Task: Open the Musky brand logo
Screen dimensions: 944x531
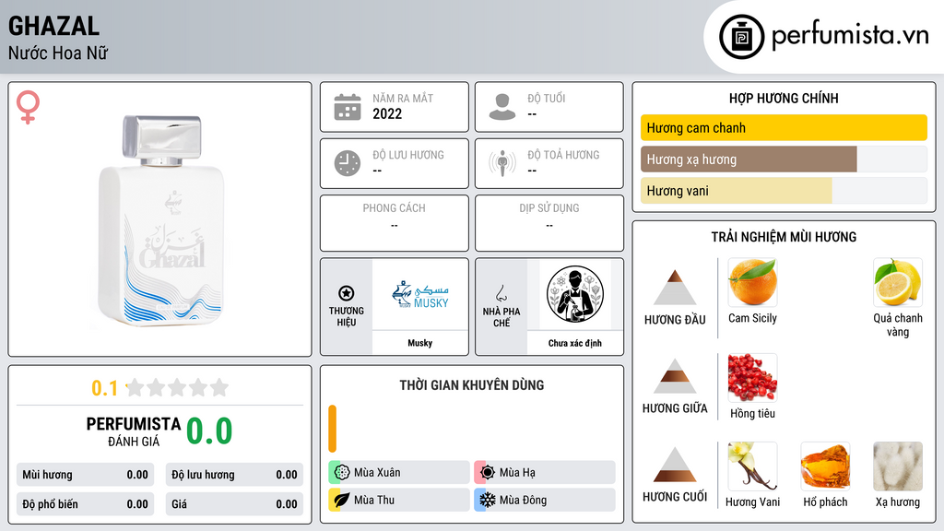Action: 420,294
